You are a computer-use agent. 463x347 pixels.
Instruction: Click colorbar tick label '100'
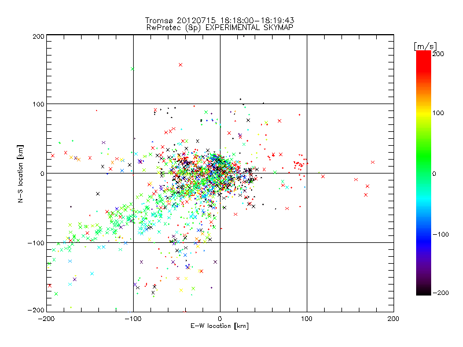pyautogui.click(x=438, y=113)
